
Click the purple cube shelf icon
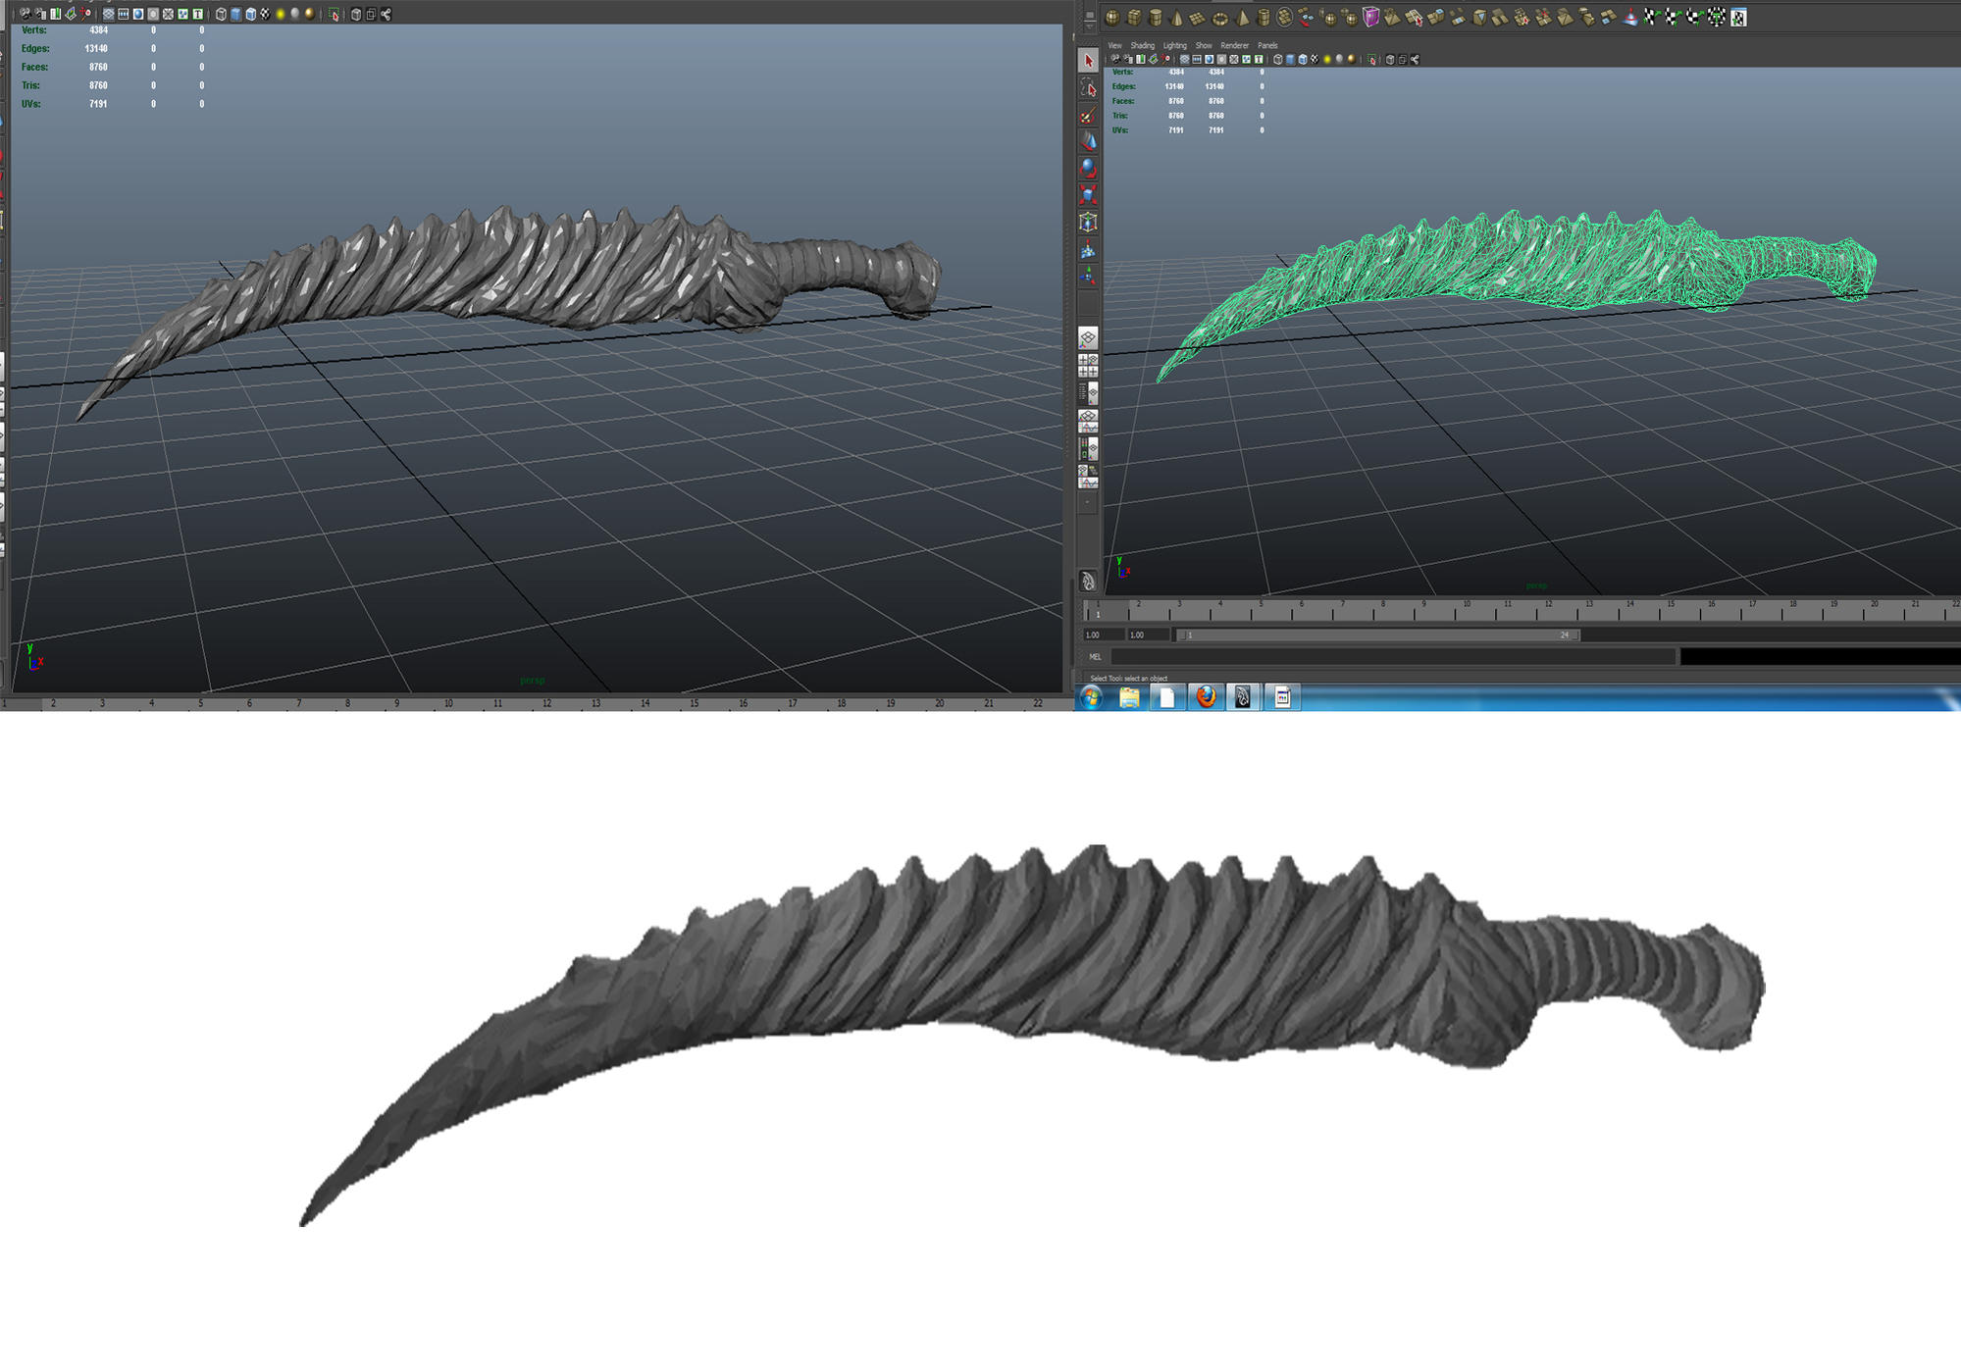(x=1370, y=17)
